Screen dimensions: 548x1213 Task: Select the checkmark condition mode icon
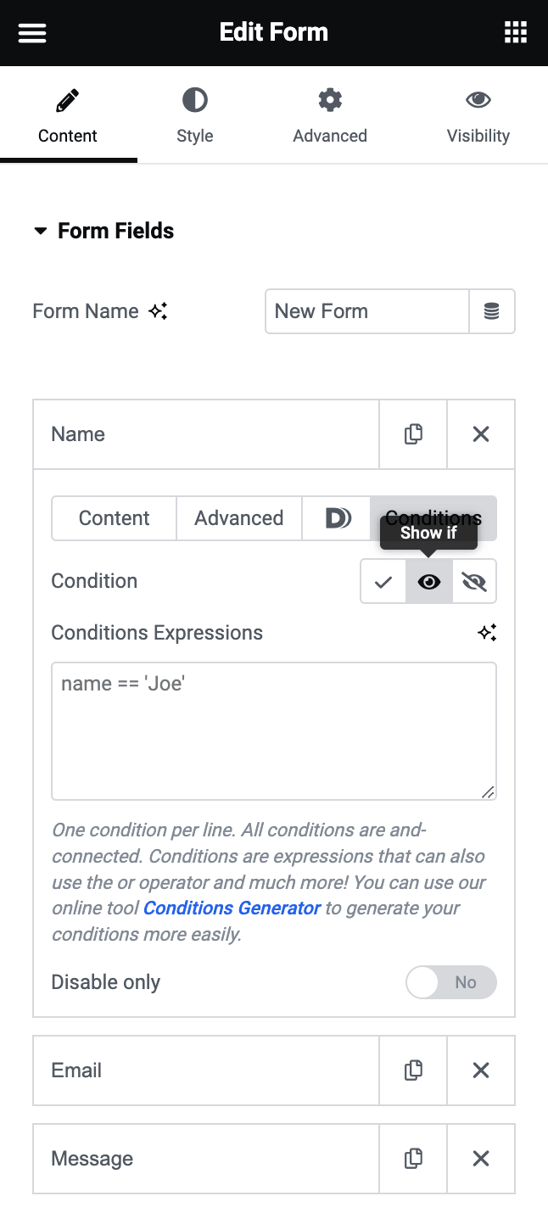(383, 581)
